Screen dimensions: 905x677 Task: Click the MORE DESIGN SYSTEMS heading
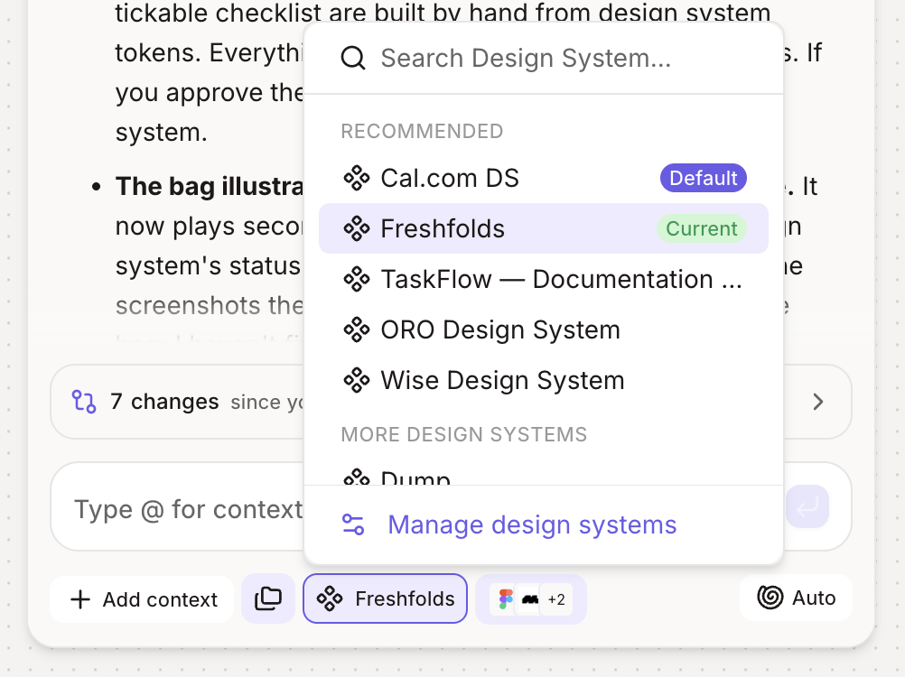(x=464, y=435)
